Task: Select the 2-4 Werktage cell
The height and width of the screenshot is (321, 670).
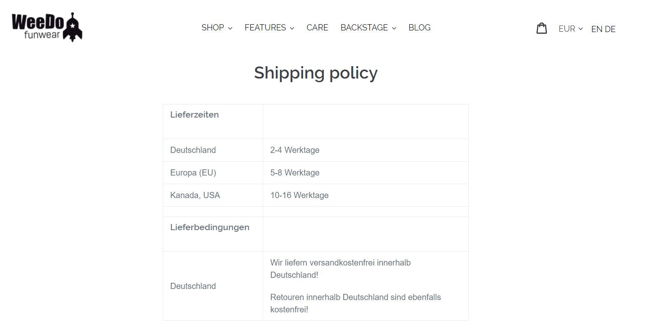Action: pyautogui.click(x=295, y=150)
